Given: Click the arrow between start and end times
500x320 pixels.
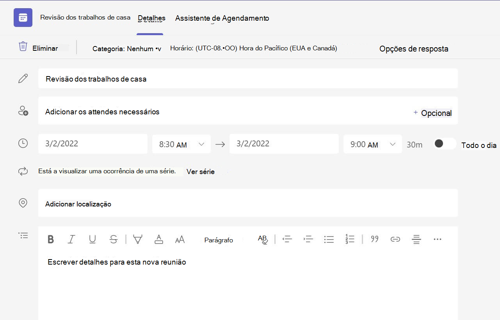Looking at the screenshot, I should pyautogui.click(x=220, y=144).
